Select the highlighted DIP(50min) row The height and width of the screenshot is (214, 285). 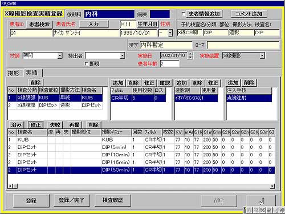tap(141, 170)
